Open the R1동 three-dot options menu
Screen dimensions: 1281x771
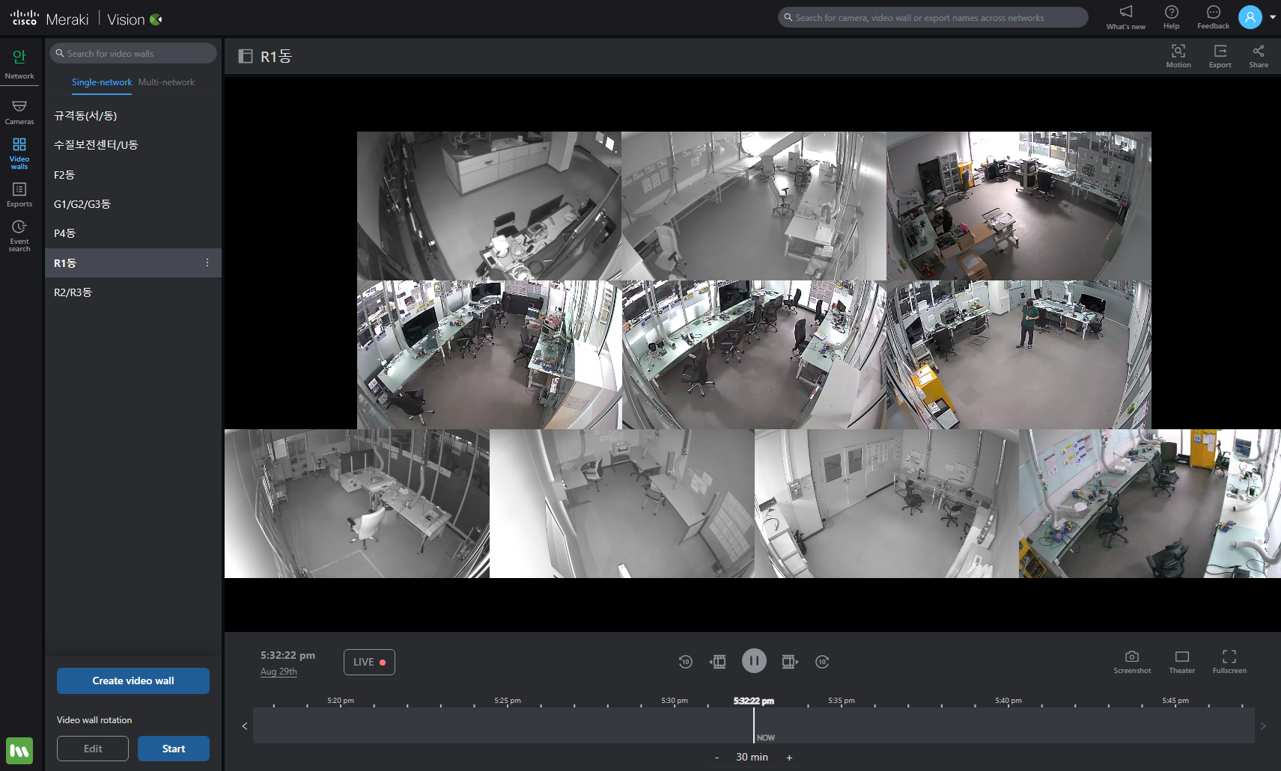[x=207, y=263]
